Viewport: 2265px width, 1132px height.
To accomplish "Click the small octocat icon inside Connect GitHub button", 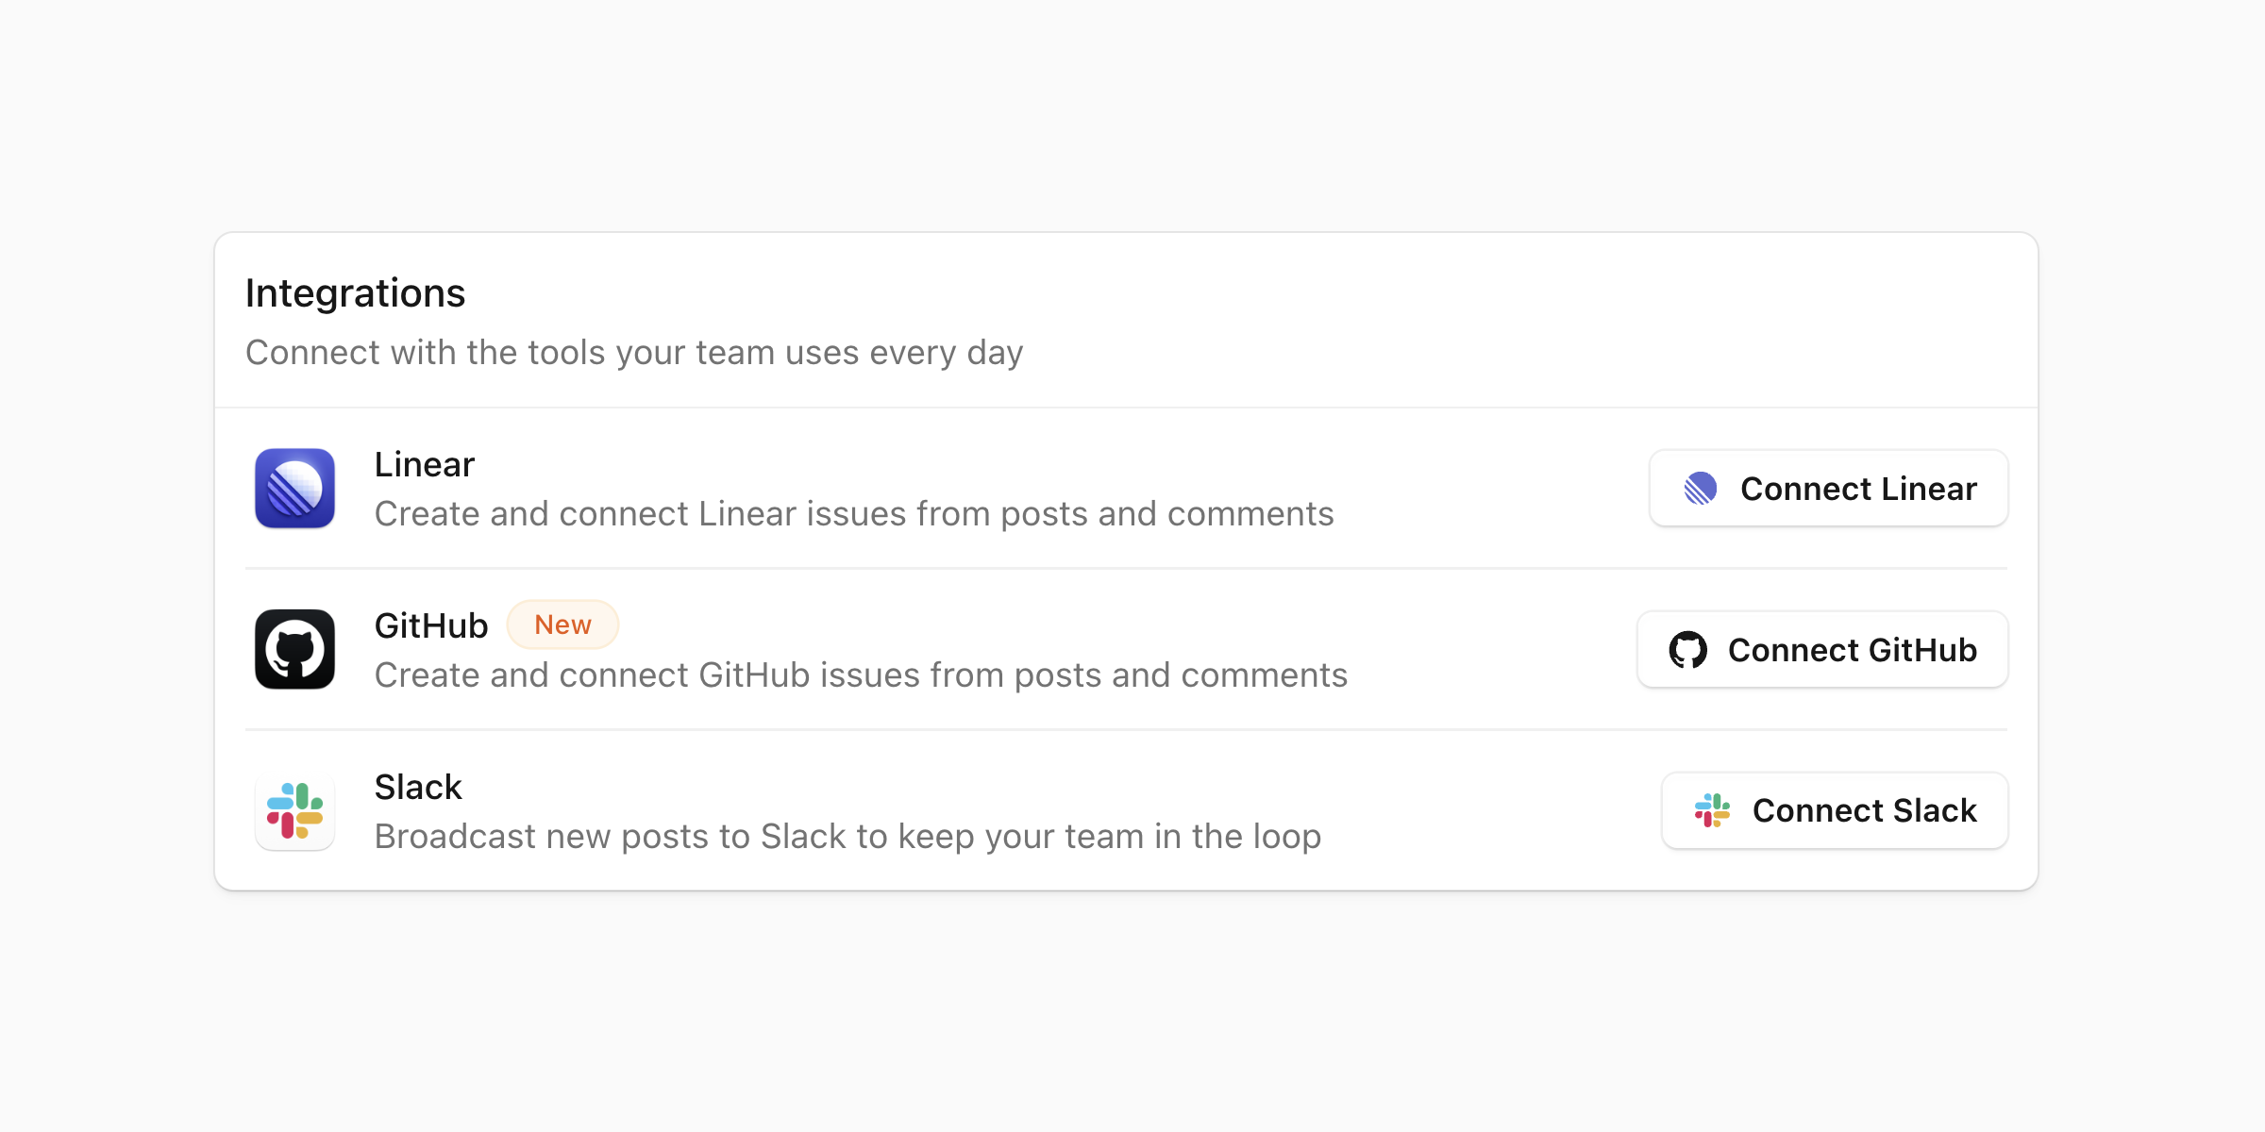I will 1687,650.
